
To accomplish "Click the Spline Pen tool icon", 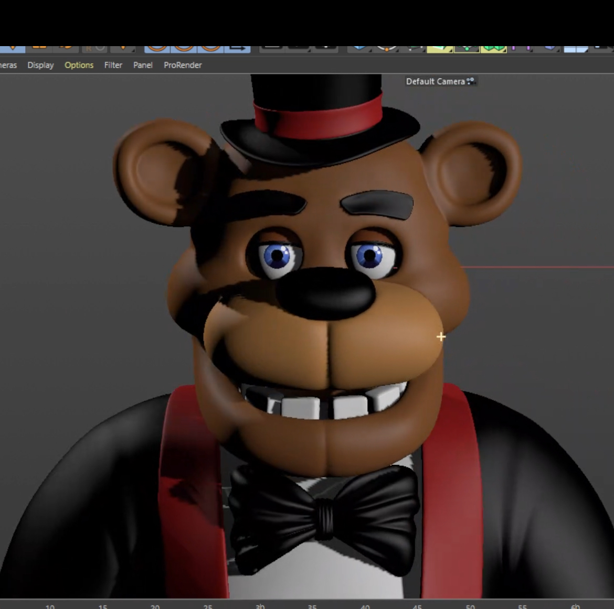I will click(386, 48).
